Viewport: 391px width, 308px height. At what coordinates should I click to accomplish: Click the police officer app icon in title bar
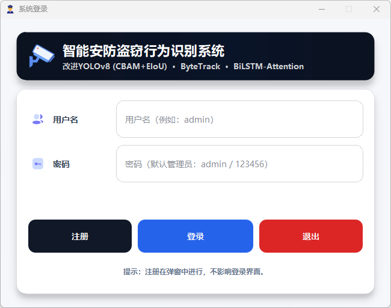click(10, 9)
